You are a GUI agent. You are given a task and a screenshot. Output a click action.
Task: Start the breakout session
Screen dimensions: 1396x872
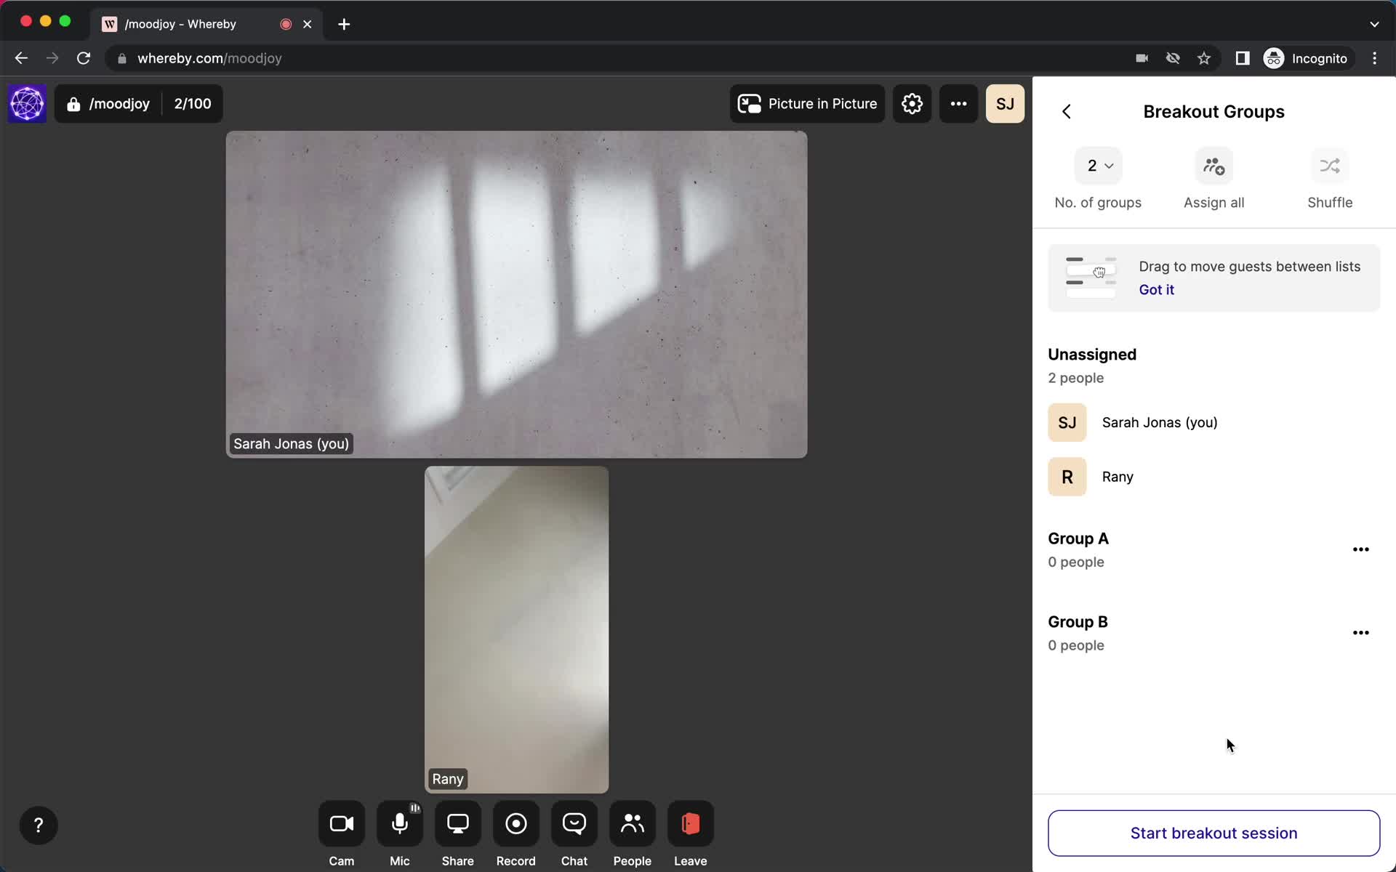click(1213, 833)
